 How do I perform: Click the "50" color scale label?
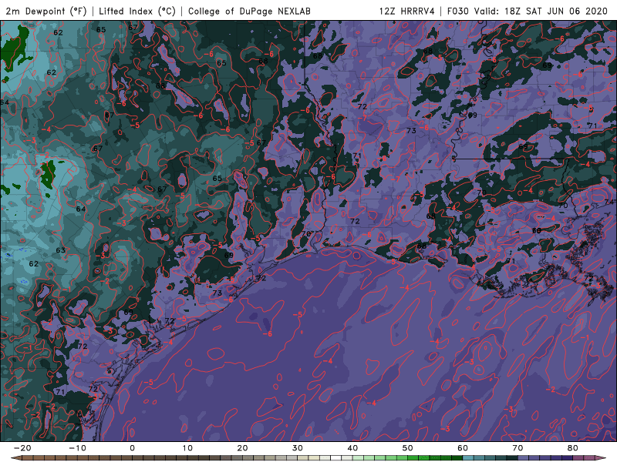pyautogui.click(x=408, y=448)
